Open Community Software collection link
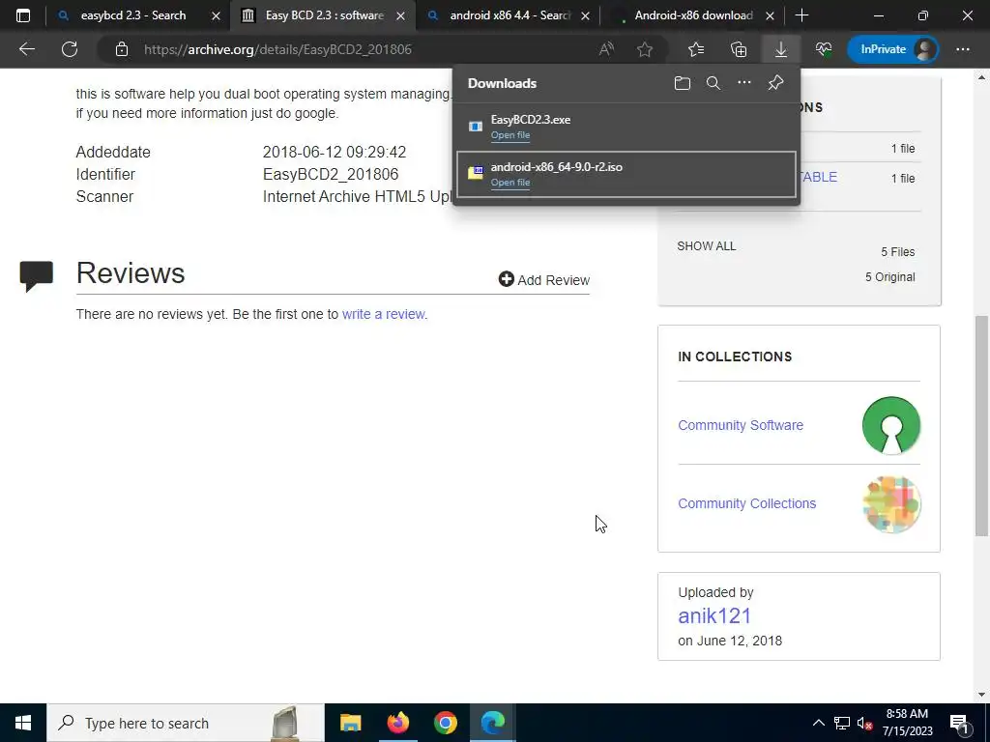Image resolution: width=990 pixels, height=742 pixels. pos(741,425)
